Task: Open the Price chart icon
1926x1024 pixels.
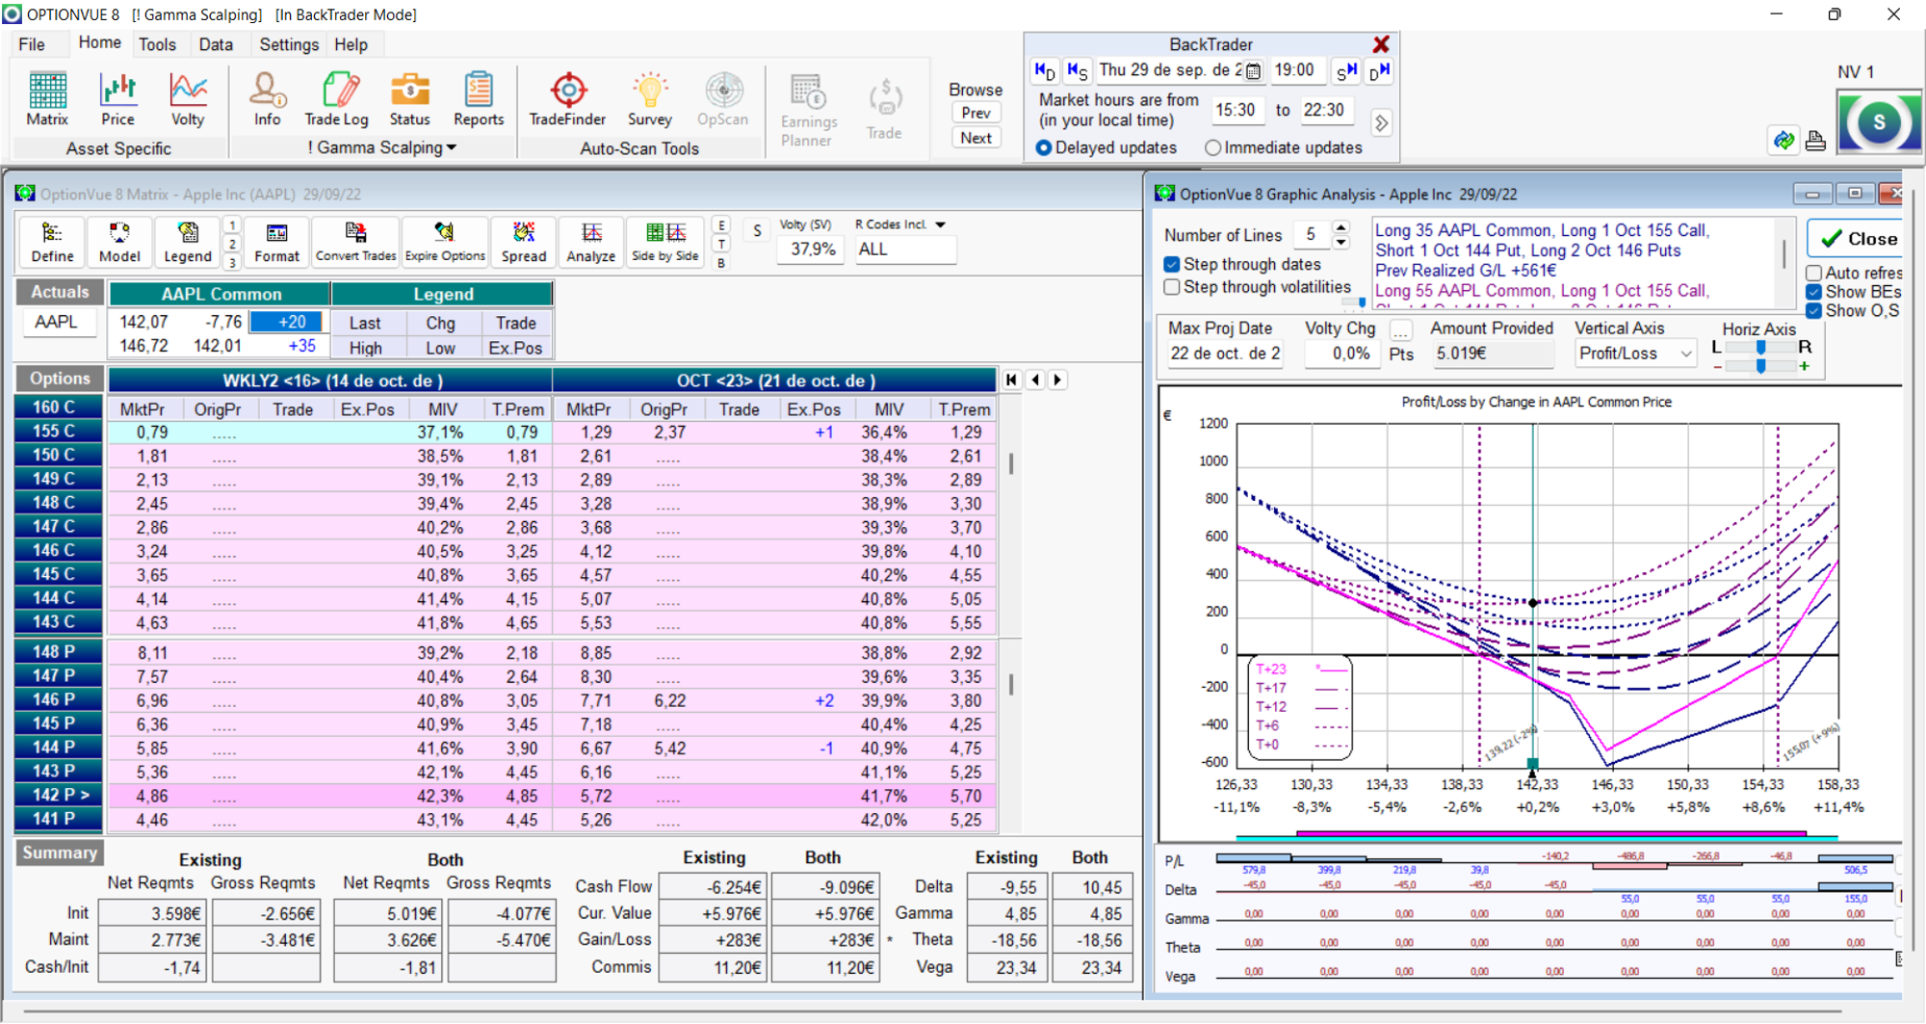Action: pos(117,99)
